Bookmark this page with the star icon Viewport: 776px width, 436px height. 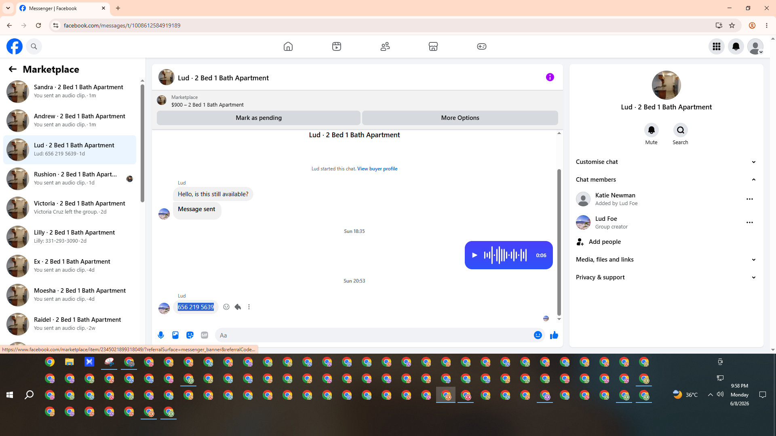tap(732, 25)
